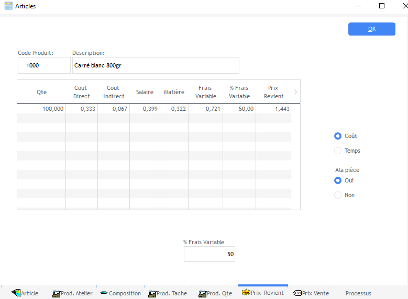Open the Processus tab
Viewport: 408px width, 299px height.
pos(358,293)
